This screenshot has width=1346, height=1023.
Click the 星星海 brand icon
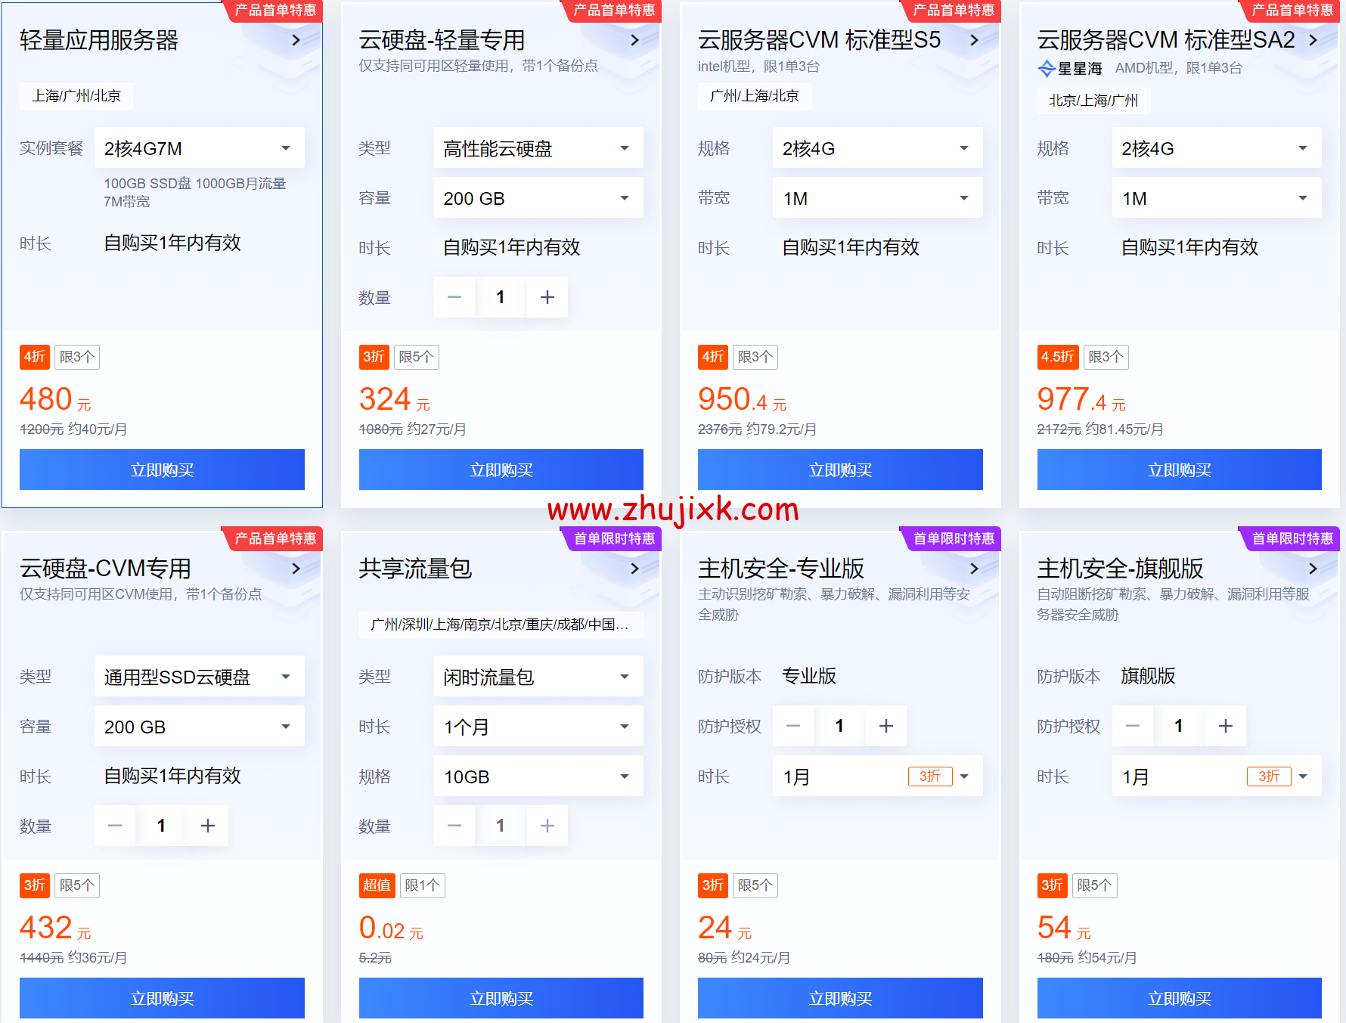(x=1046, y=68)
